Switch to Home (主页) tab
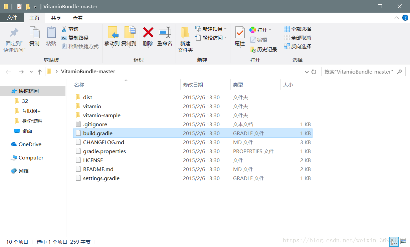This screenshot has width=410, height=247. (34, 18)
